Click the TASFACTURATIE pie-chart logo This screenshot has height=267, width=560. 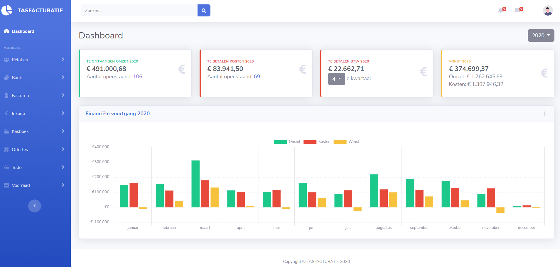(7, 10)
